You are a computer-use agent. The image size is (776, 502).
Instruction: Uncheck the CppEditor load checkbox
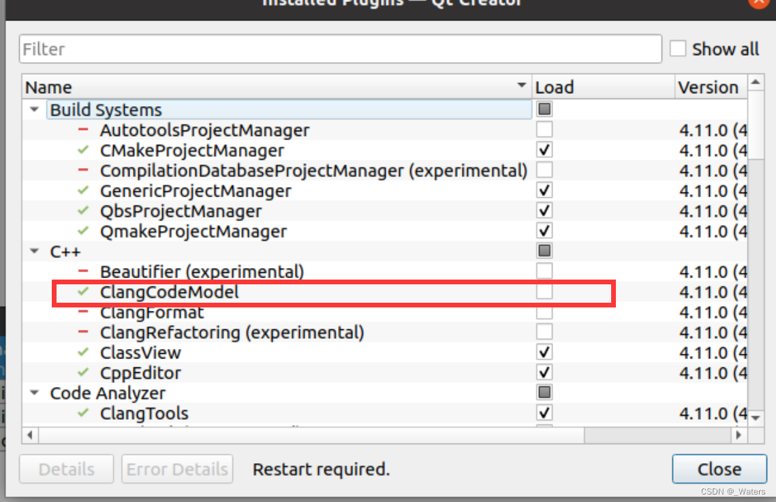pos(544,373)
